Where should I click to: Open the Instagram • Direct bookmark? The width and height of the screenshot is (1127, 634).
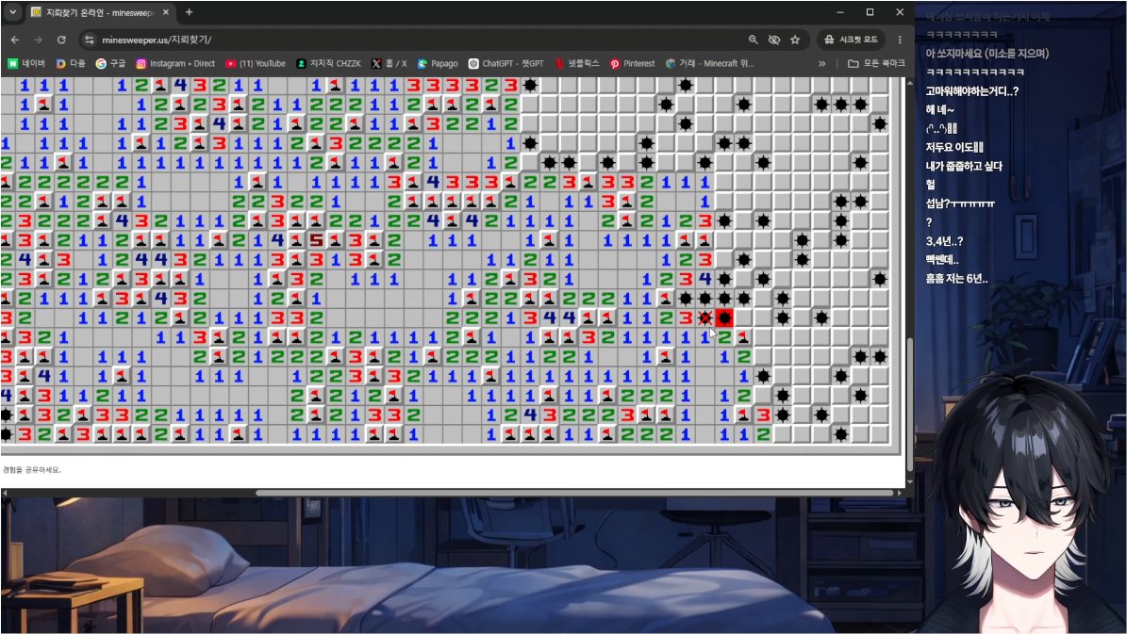point(175,63)
